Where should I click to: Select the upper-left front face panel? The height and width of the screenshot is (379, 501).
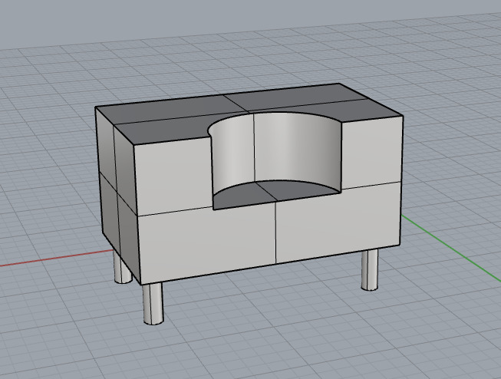(x=173, y=176)
